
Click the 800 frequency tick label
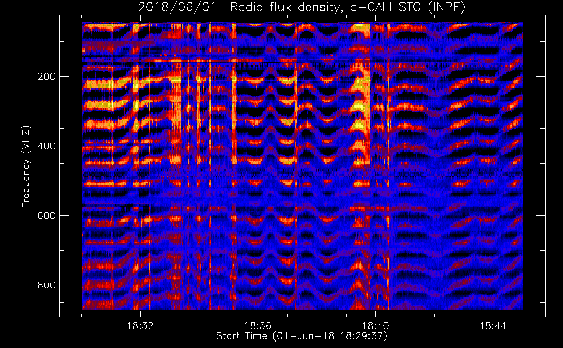pyautogui.click(x=47, y=285)
